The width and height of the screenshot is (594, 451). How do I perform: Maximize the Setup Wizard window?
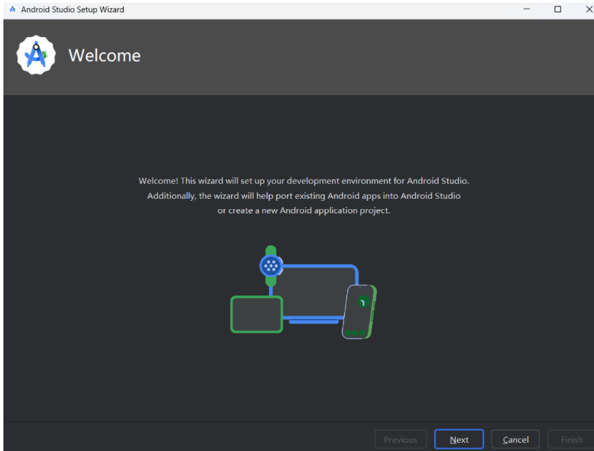click(x=558, y=9)
